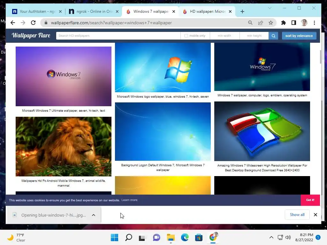The image size is (327, 245).
Task: Open volume tray icon
Action: [x=288, y=237]
